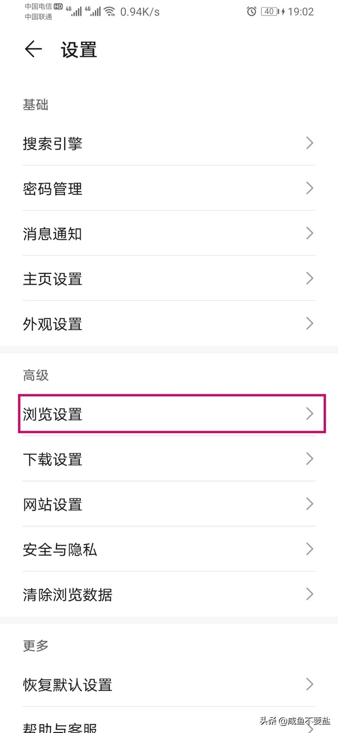Tap the battery indicator showing 40
The width and height of the screenshot is (338, 733).
click(269, 11)
